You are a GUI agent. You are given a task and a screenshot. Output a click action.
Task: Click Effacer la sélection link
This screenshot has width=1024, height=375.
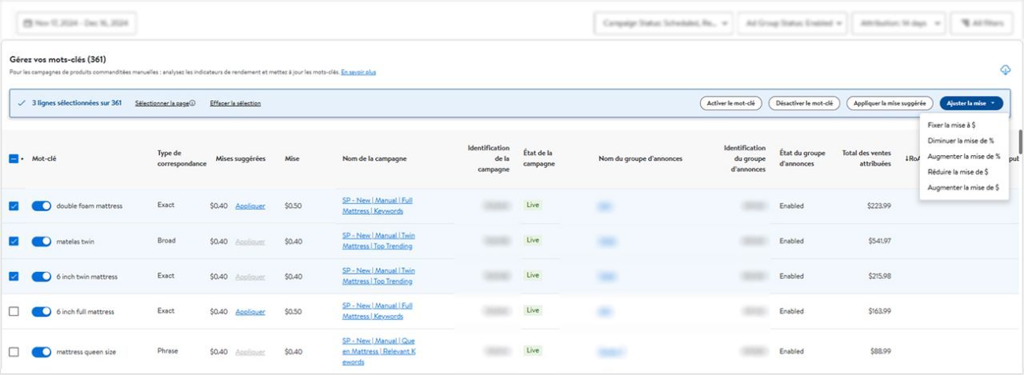235,103
